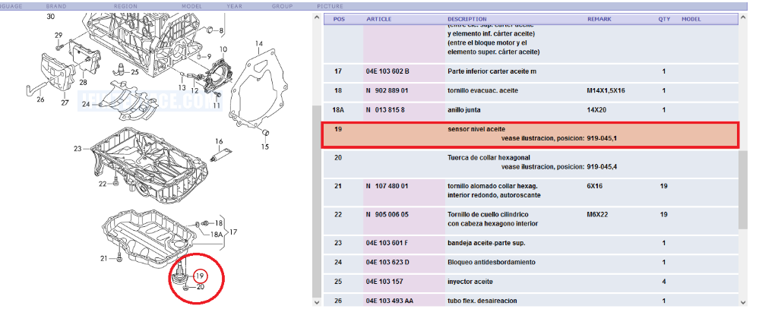The image size is (759, 309).
Task: Click position 16 label in diagram
Action: (x=220, y=141)
